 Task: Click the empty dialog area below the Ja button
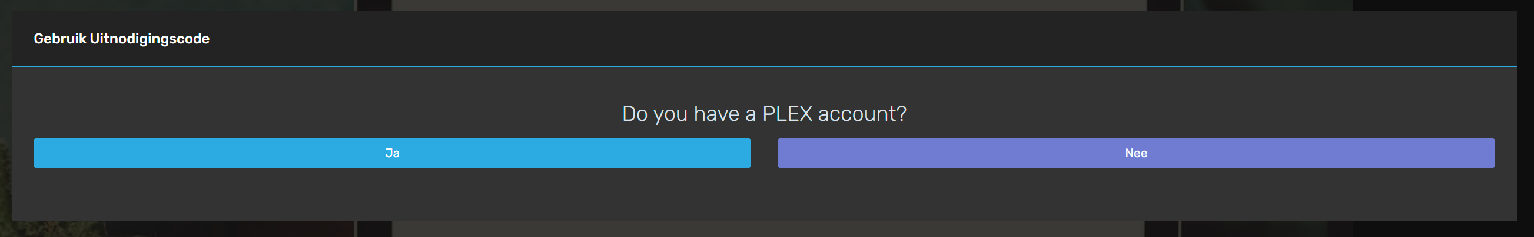point(392,195)
